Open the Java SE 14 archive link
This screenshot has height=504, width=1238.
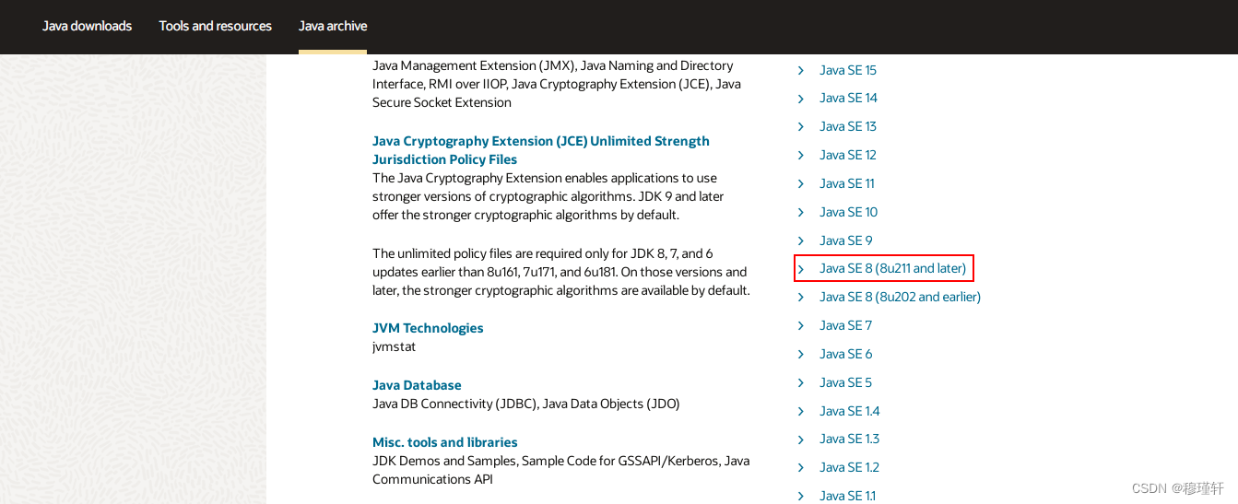(x=848, y=98)
